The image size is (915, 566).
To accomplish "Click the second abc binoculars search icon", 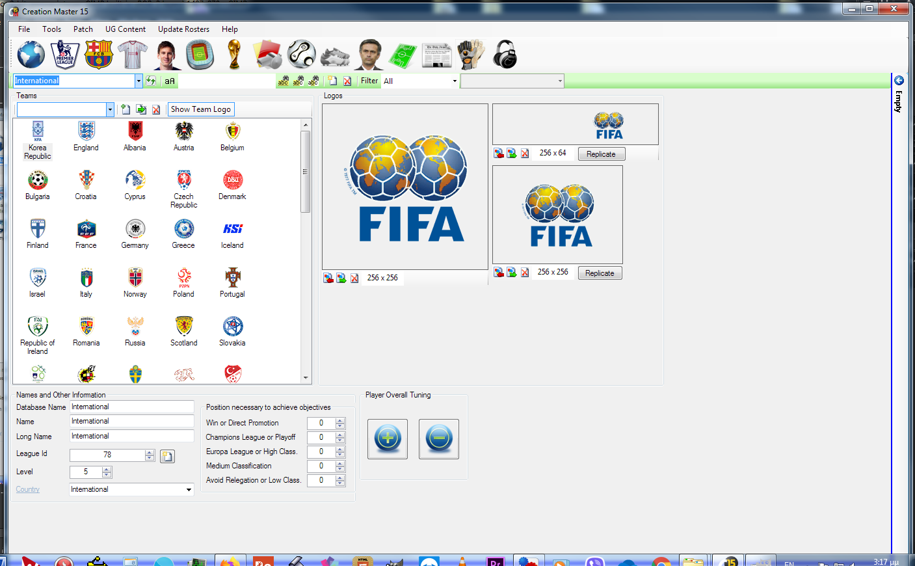I will pos(298,81).
